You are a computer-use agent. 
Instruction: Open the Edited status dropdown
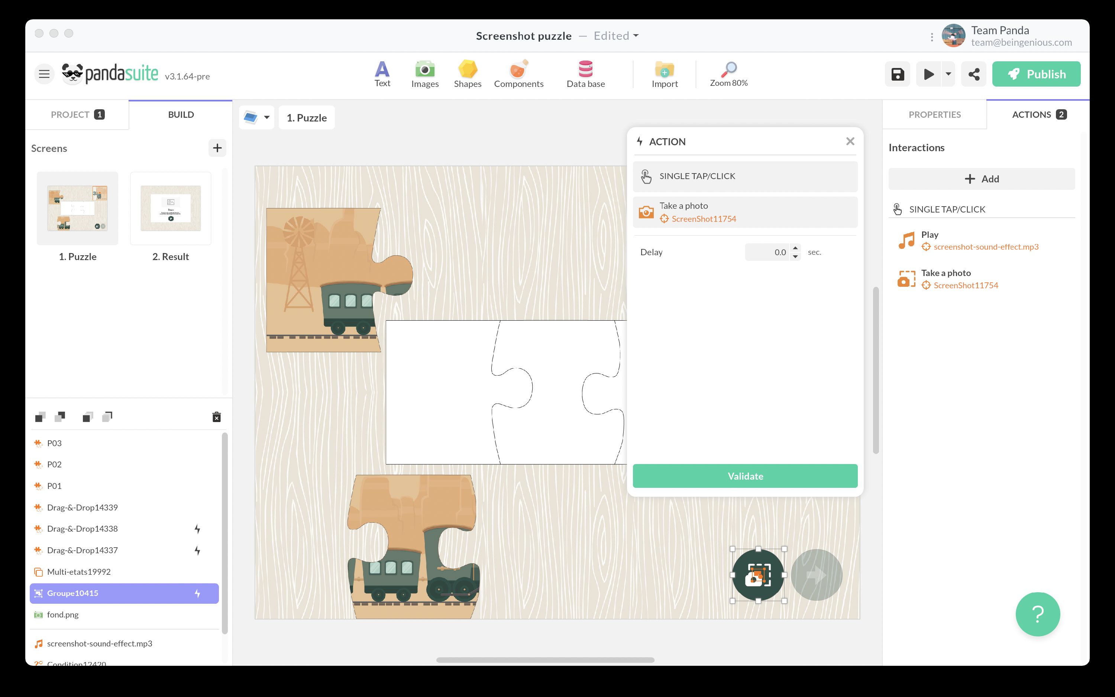(x=615, y=36)
